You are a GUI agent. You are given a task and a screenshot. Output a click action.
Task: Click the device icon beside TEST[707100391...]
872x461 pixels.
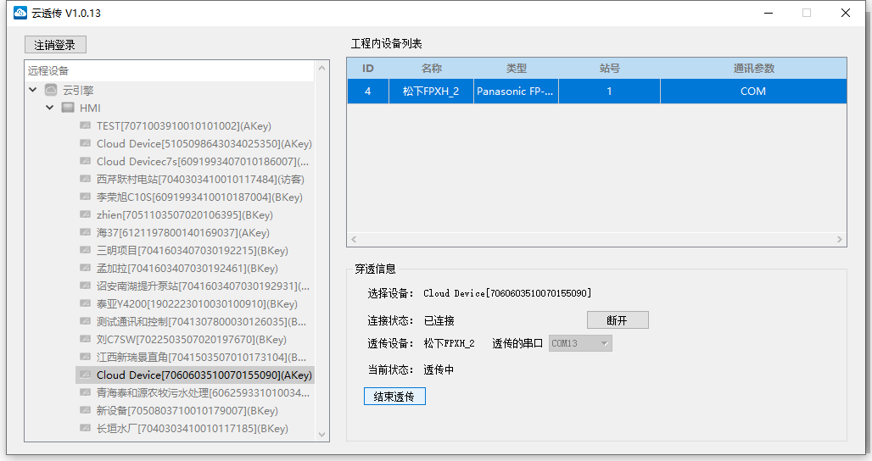pos(85,125)
